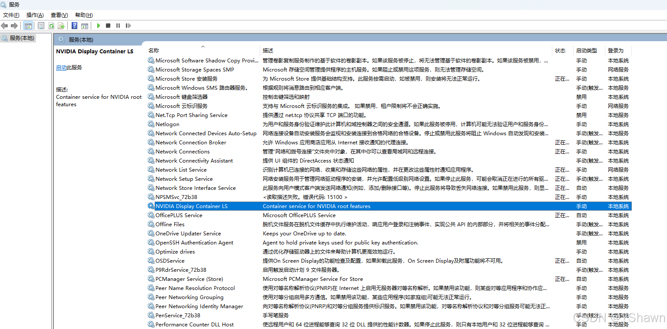
Task: Select Network Connected Devices Auto-Setup service
Action: (x=389, y=133)
